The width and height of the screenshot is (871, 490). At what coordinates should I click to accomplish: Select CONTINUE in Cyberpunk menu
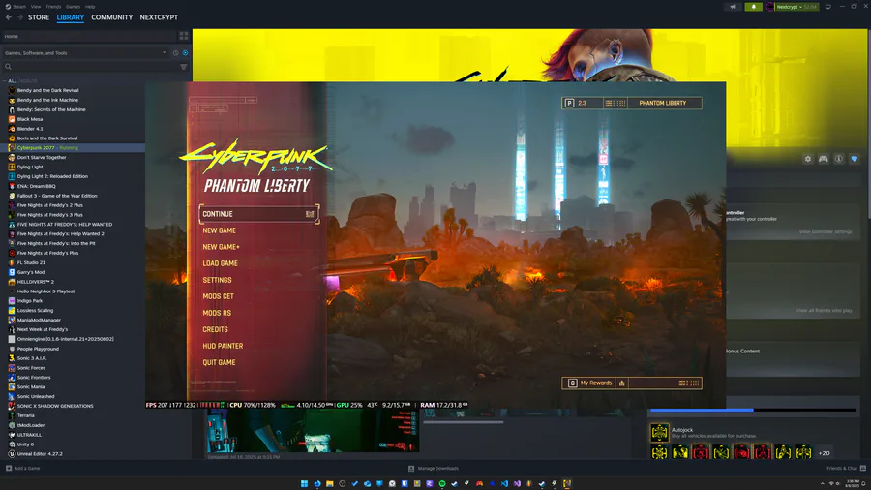pos(259,214)
